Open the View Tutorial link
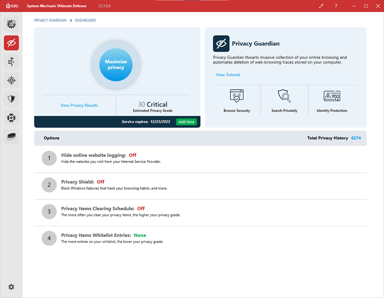The height and width of the screenshot is (298, 384). click(x=228, y=75)
